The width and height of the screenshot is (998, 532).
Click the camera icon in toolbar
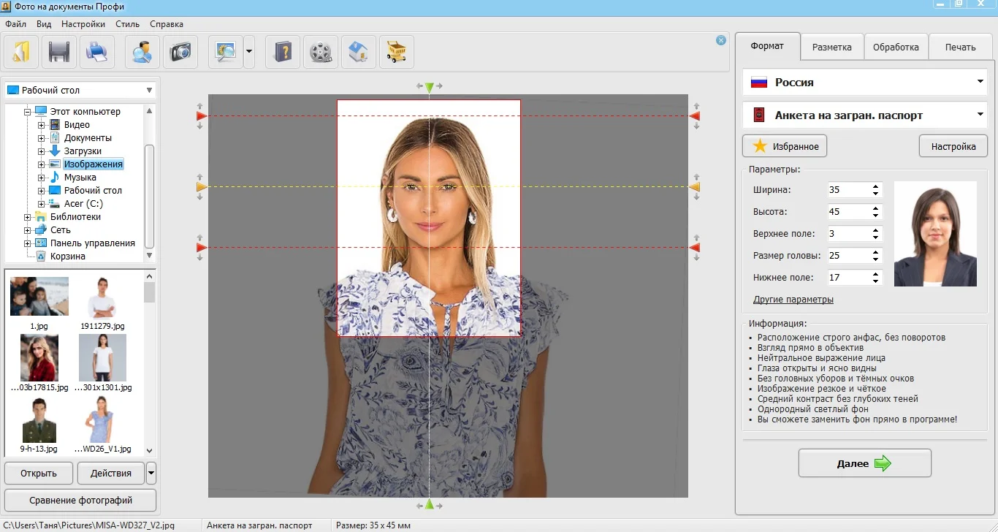pos(180,52)
